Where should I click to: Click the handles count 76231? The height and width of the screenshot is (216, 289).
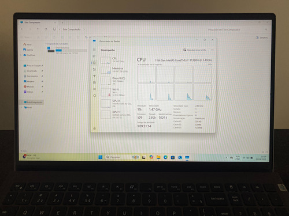(x=162, y=118)
